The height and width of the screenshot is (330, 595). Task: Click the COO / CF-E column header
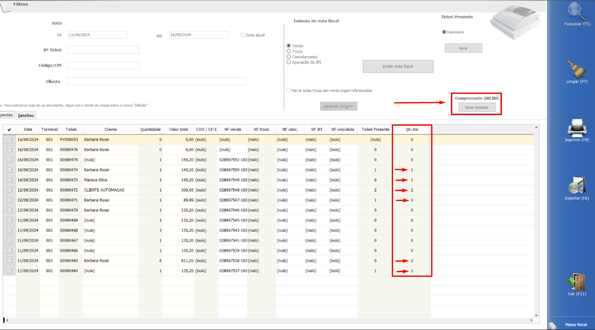pyautogui.click(x=207, y=129)
